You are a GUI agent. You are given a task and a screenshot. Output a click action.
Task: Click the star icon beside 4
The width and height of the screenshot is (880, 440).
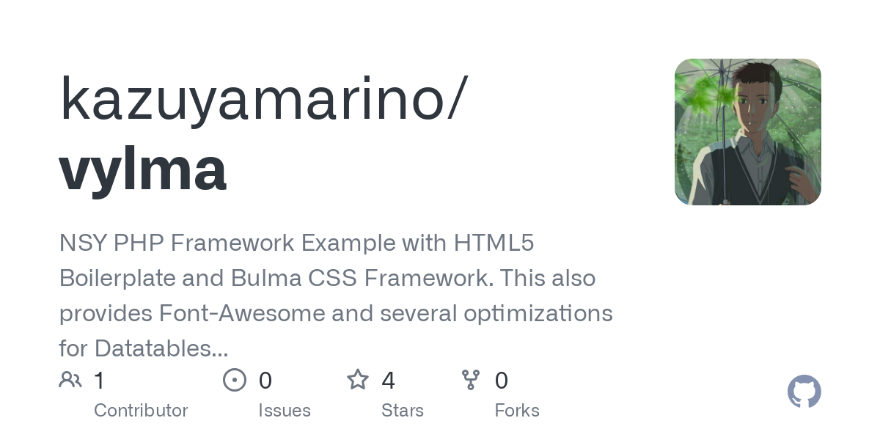[x=358, y=380]
